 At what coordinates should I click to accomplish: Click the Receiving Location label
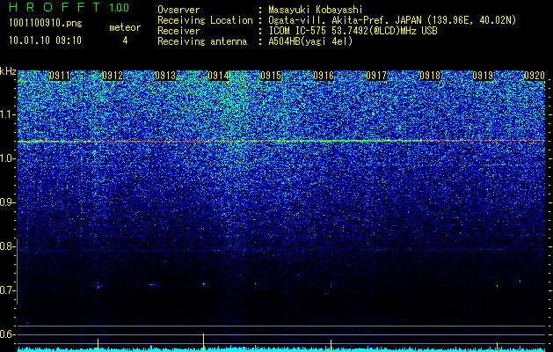(205, 20)
